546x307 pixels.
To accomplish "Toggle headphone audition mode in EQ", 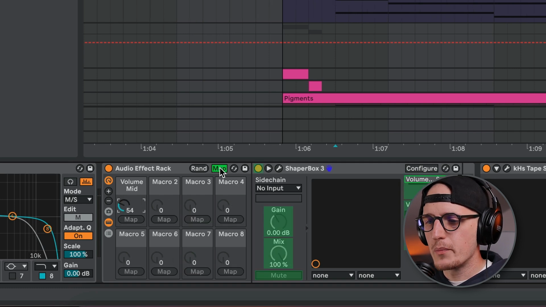I will coord(70,182).
